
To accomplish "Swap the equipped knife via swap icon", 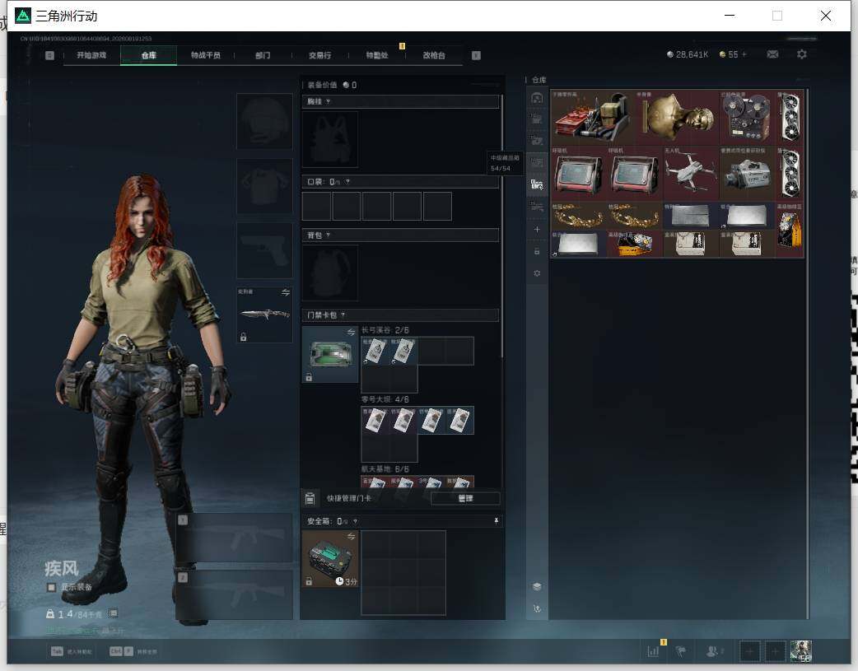I will coord(286,292).
